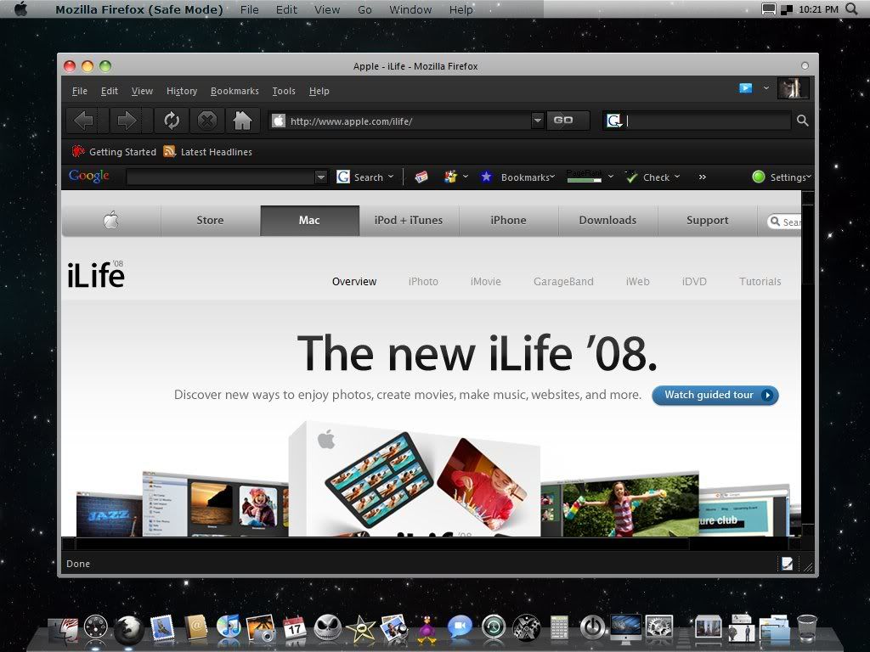The image size is (870, 652).
Task: Open the search engine selector dropdown
Action: [615, 121]
